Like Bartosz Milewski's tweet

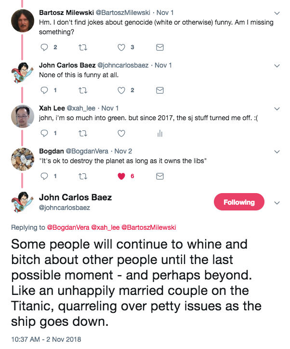click(121, 47)
